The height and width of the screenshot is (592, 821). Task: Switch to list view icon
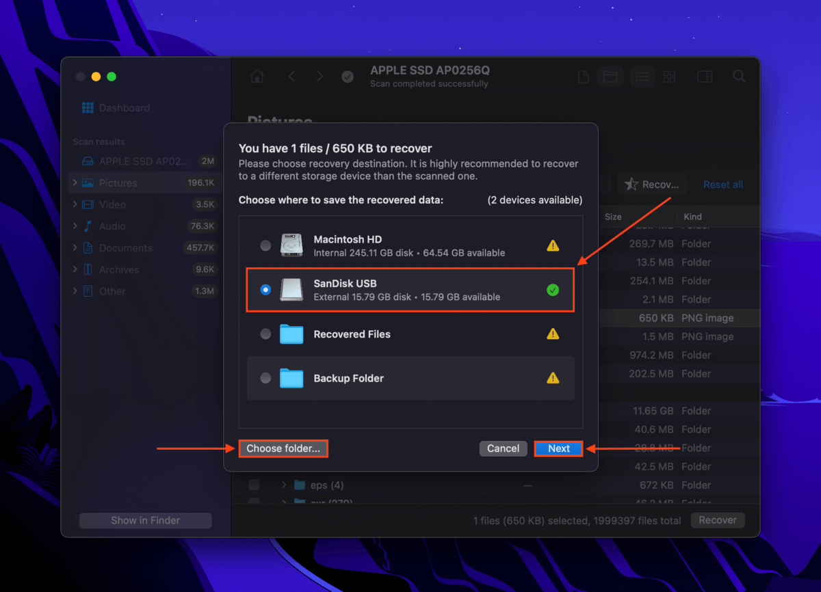pos(642,77)
